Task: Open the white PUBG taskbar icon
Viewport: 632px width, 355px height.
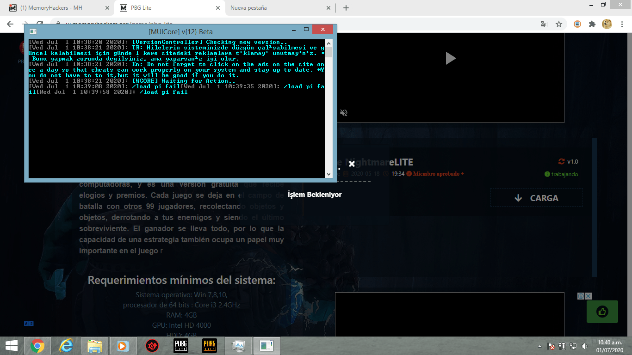Action: point(181,346)
